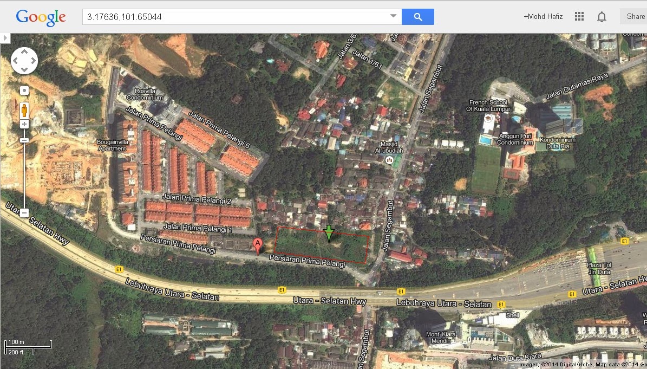The image size is (647, 369).
Task: Click the Masjid Al-ubudiah place icon
Action: [389, 160]
